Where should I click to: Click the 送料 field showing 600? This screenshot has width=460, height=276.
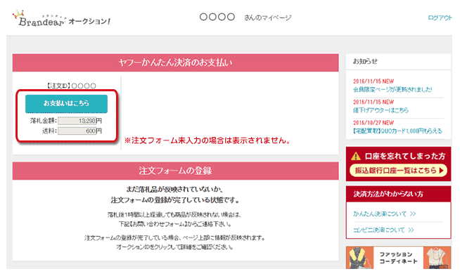click(77, 131)
